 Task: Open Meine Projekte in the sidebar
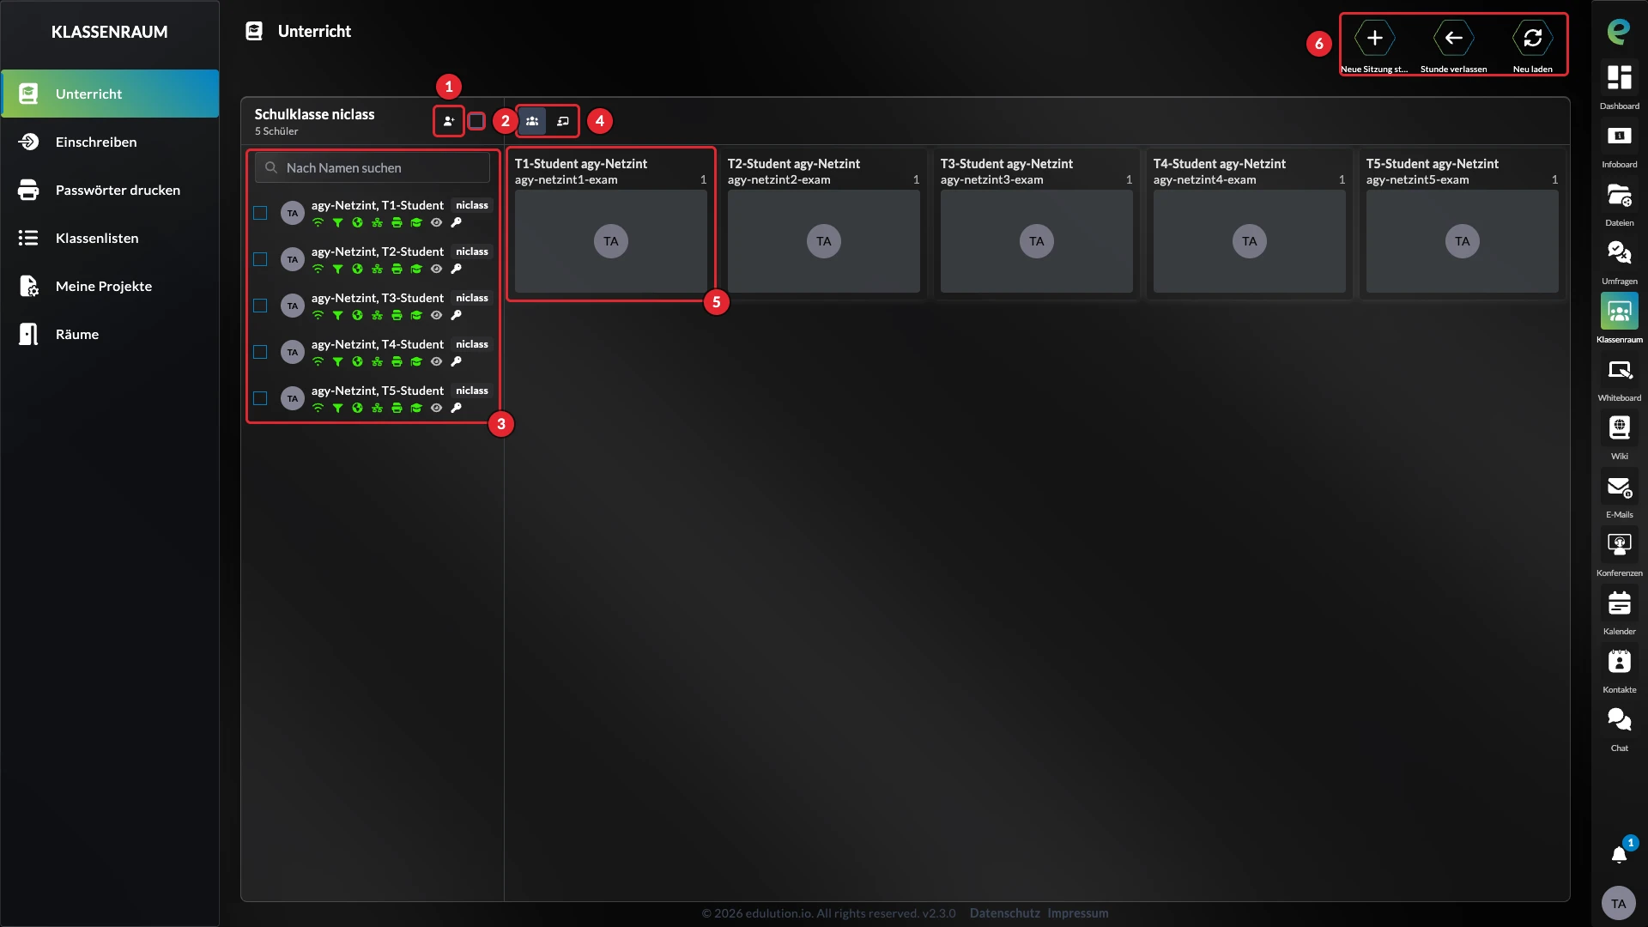tap(110, 286)
